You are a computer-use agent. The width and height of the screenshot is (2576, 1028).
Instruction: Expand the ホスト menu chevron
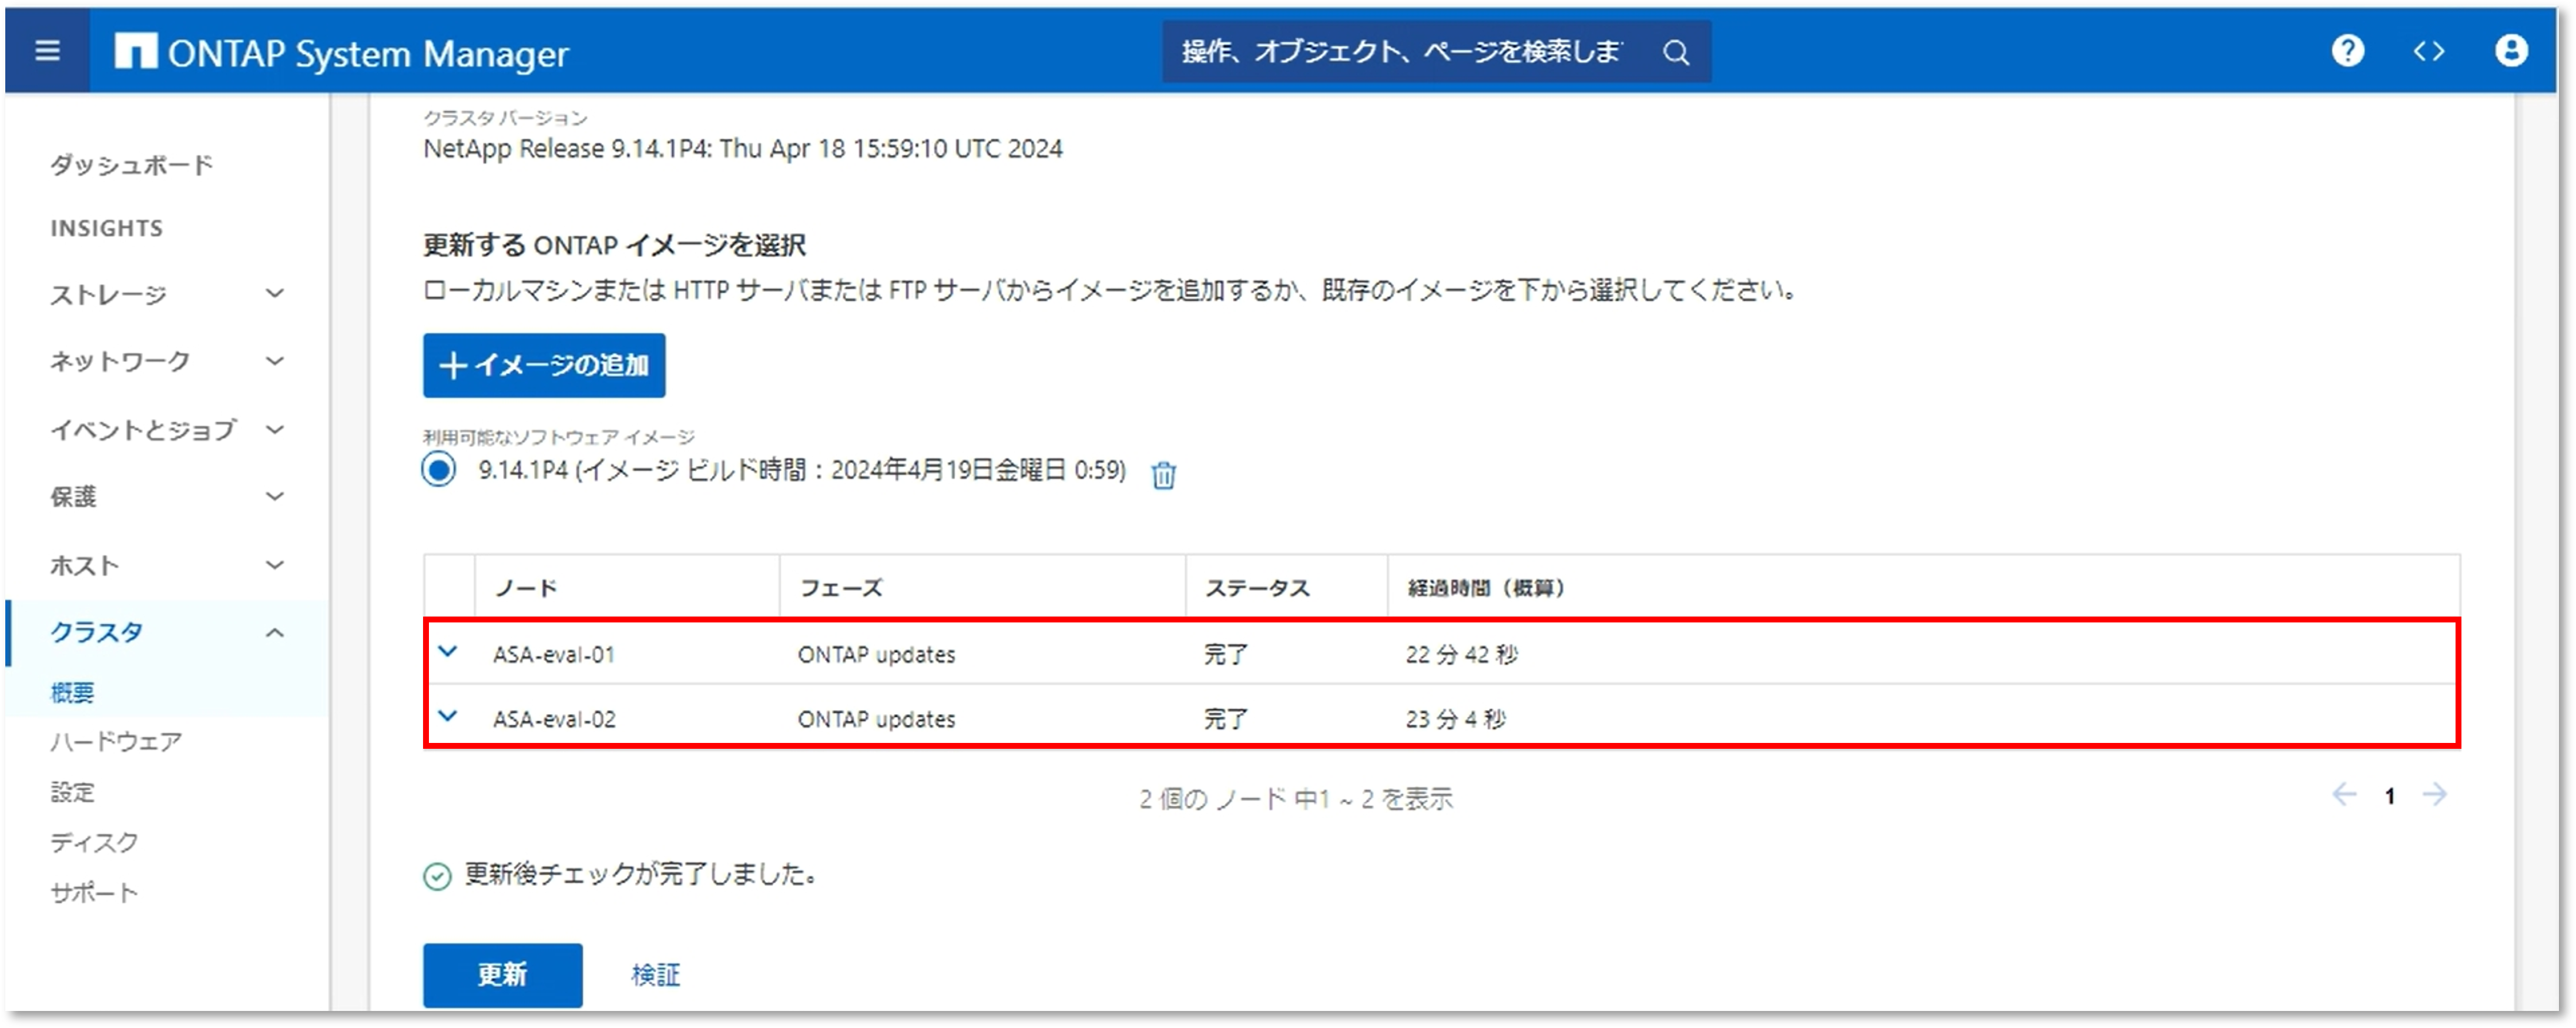click(275, 566)
